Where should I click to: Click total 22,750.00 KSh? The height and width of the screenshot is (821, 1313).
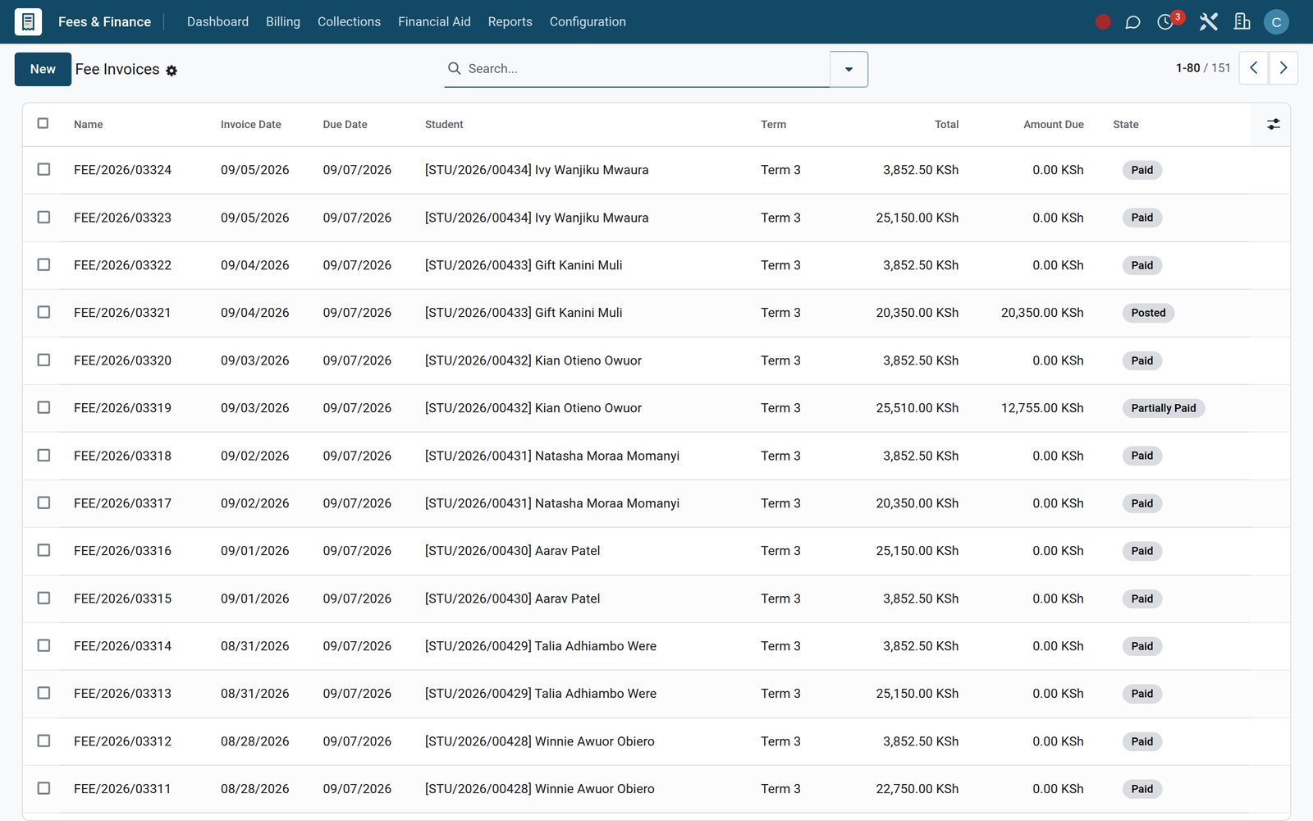(x=917, y=789)
